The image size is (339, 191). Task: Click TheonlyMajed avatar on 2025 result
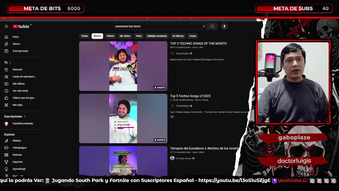click(172, 106)
